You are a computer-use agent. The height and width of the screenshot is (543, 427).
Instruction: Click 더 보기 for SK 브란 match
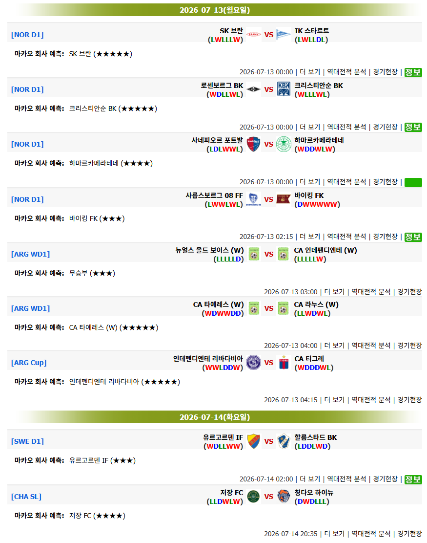point(310,72)
